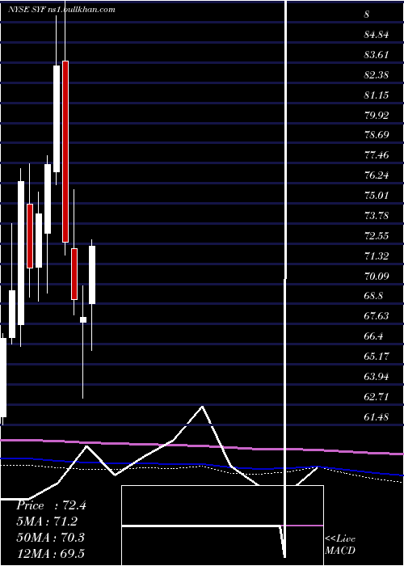Click the 65.17 price axis label
Viewport: 404px width, 566px height.
click(377, 357)
